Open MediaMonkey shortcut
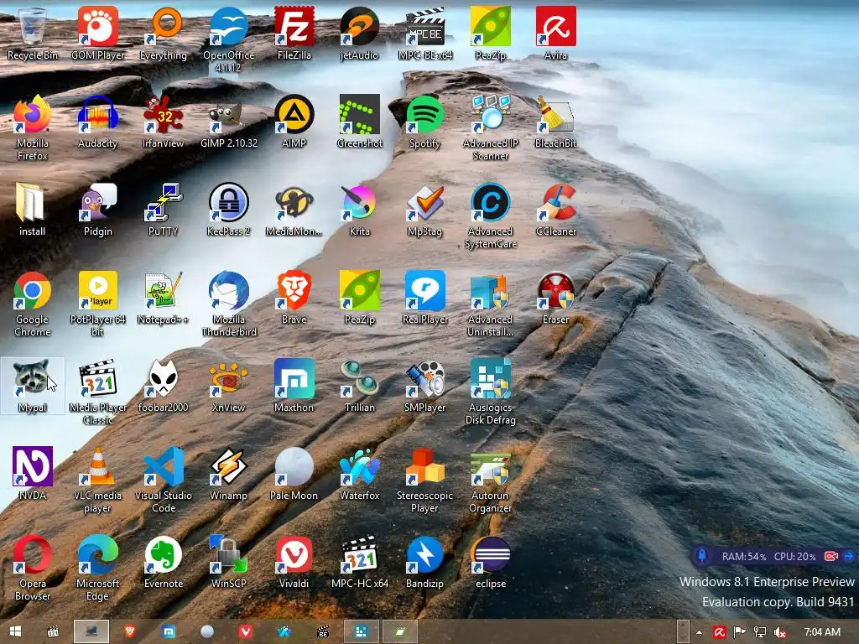 click(x=294, y=210)
